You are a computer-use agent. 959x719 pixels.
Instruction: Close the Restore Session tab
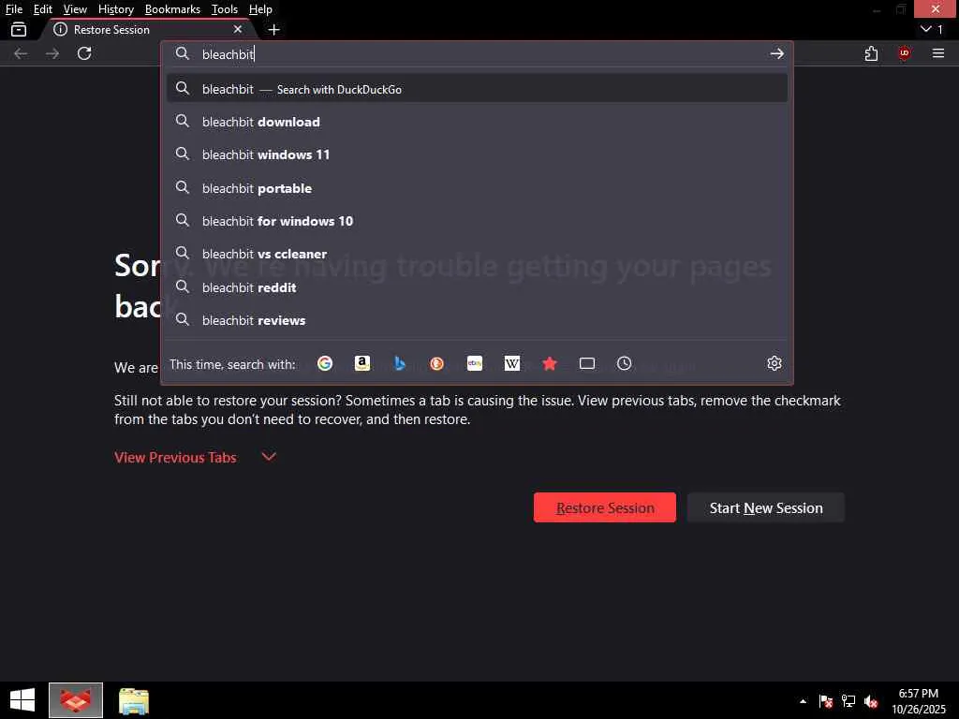238,29
